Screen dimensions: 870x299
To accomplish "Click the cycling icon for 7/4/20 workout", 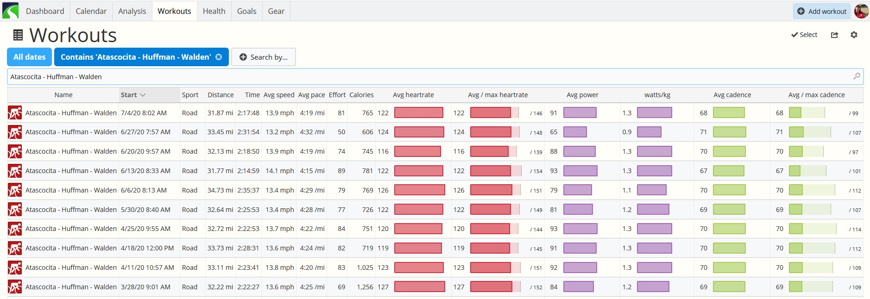I will 15,113.
